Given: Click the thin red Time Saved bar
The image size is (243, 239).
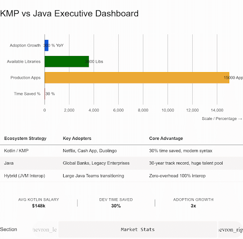Looking at the screenshot, I should 45,94.
